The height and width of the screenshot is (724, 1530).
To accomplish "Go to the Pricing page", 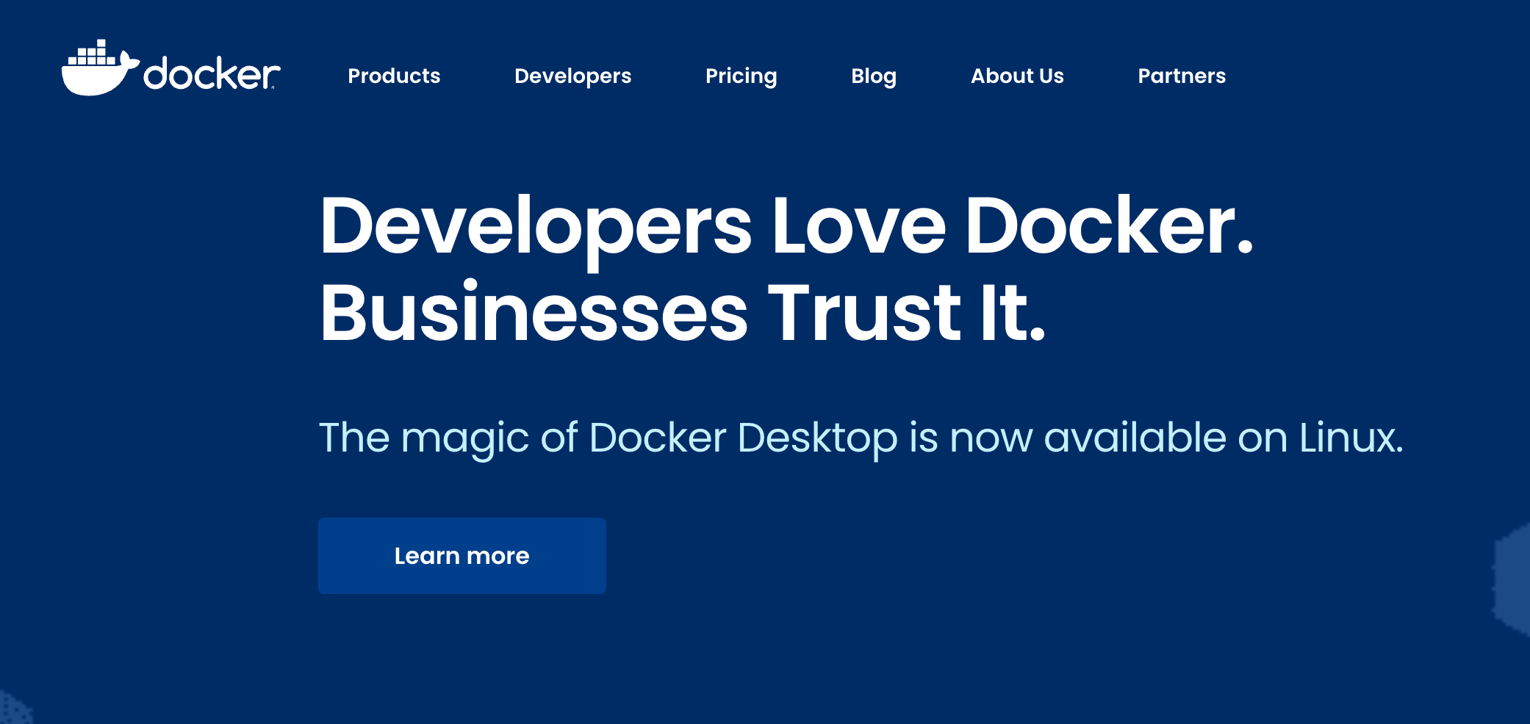I will point(741,76).
